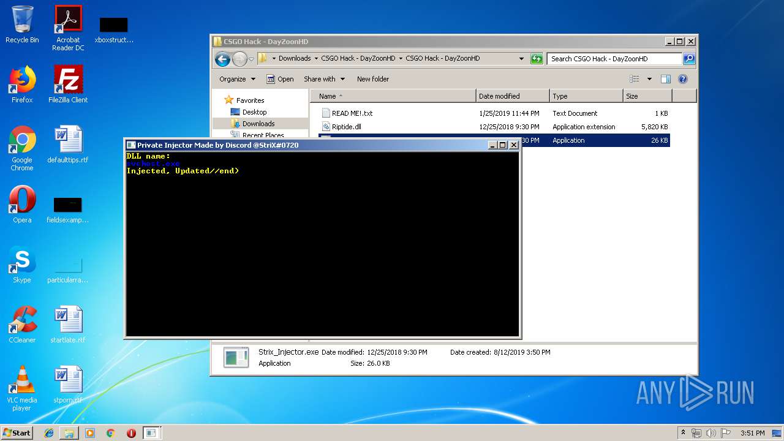Open the Organize dropdown menu
Viewport: 784px width, 441px height.
(237, 79)
